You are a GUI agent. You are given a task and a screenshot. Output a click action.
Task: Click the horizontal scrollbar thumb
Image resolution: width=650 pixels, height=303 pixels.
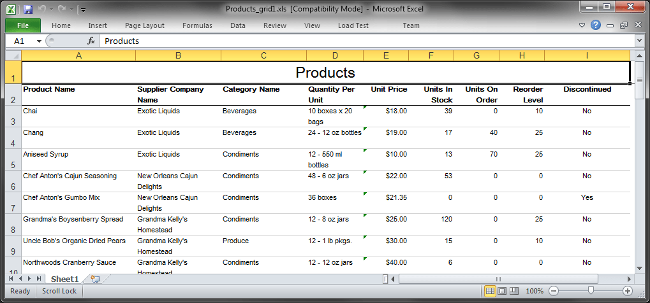pos(498,279)
